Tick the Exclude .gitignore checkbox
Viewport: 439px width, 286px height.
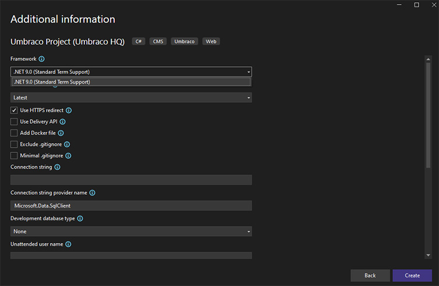[14, 145]
